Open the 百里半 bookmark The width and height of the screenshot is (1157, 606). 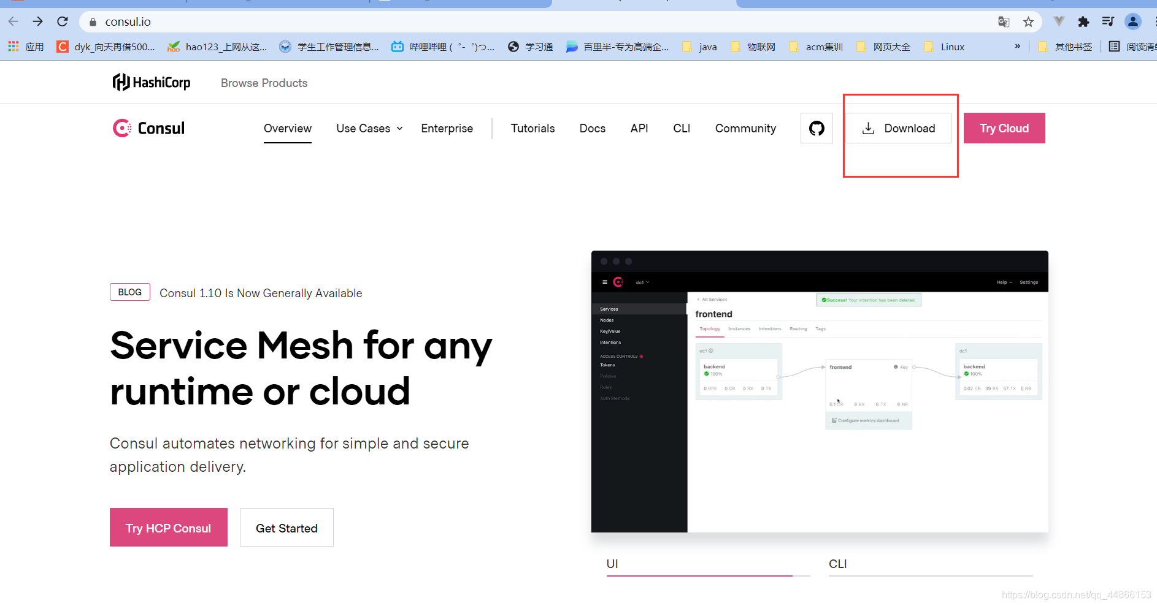tap(618, 47)
